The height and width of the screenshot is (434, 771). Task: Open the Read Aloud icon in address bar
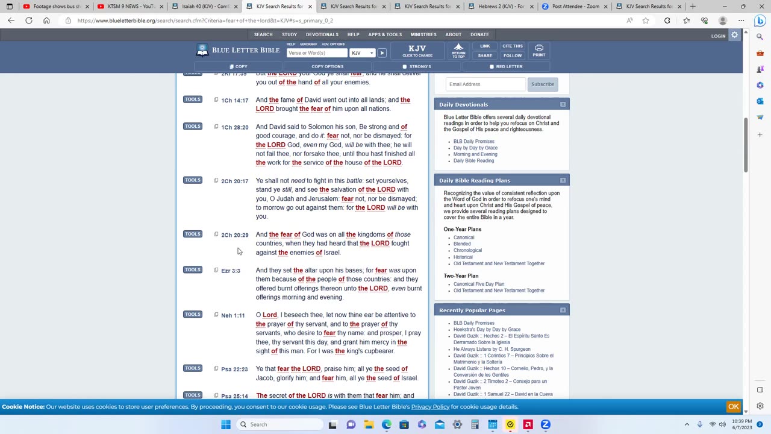pos(629,20)
